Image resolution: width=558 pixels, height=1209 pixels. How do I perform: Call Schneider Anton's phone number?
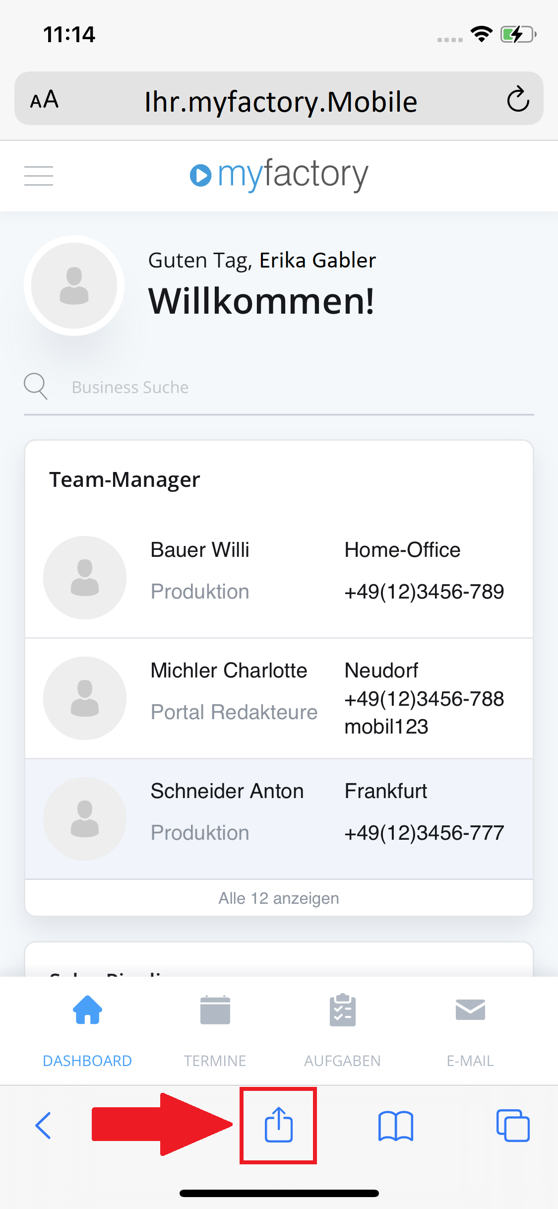click(x=424, y=833)
